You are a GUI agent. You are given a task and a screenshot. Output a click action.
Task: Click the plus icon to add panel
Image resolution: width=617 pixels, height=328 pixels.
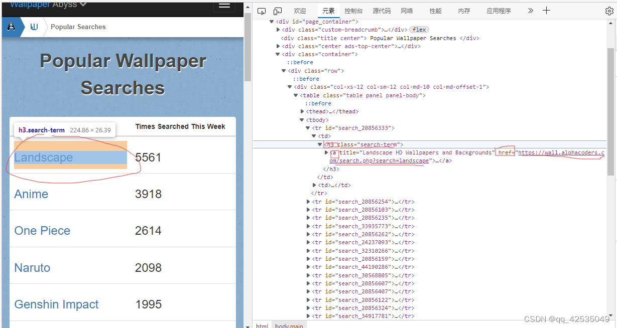coord(546,11)
